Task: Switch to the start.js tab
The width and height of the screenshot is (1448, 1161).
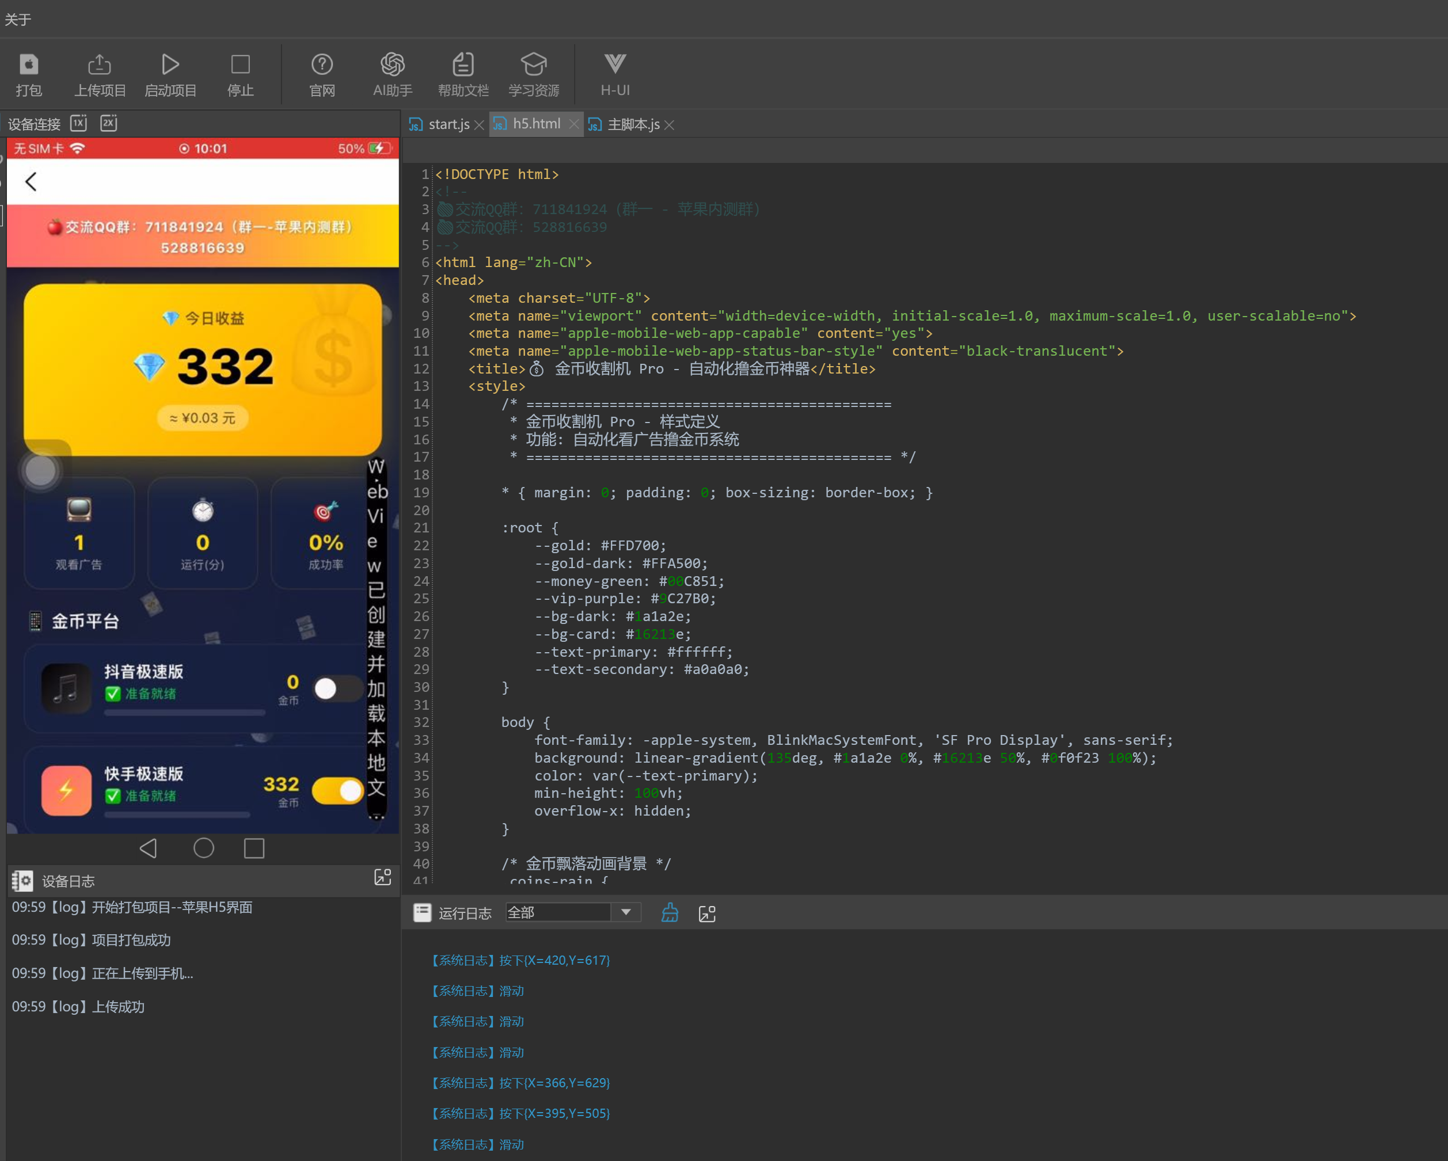Action: 448,125
